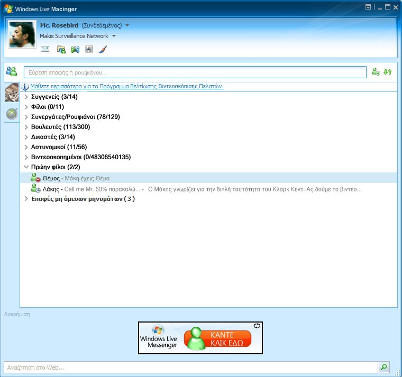402x377 pixels.
Task: Collapse the Πρώην φίλοι (2/2) group
Action: (26, 167)
